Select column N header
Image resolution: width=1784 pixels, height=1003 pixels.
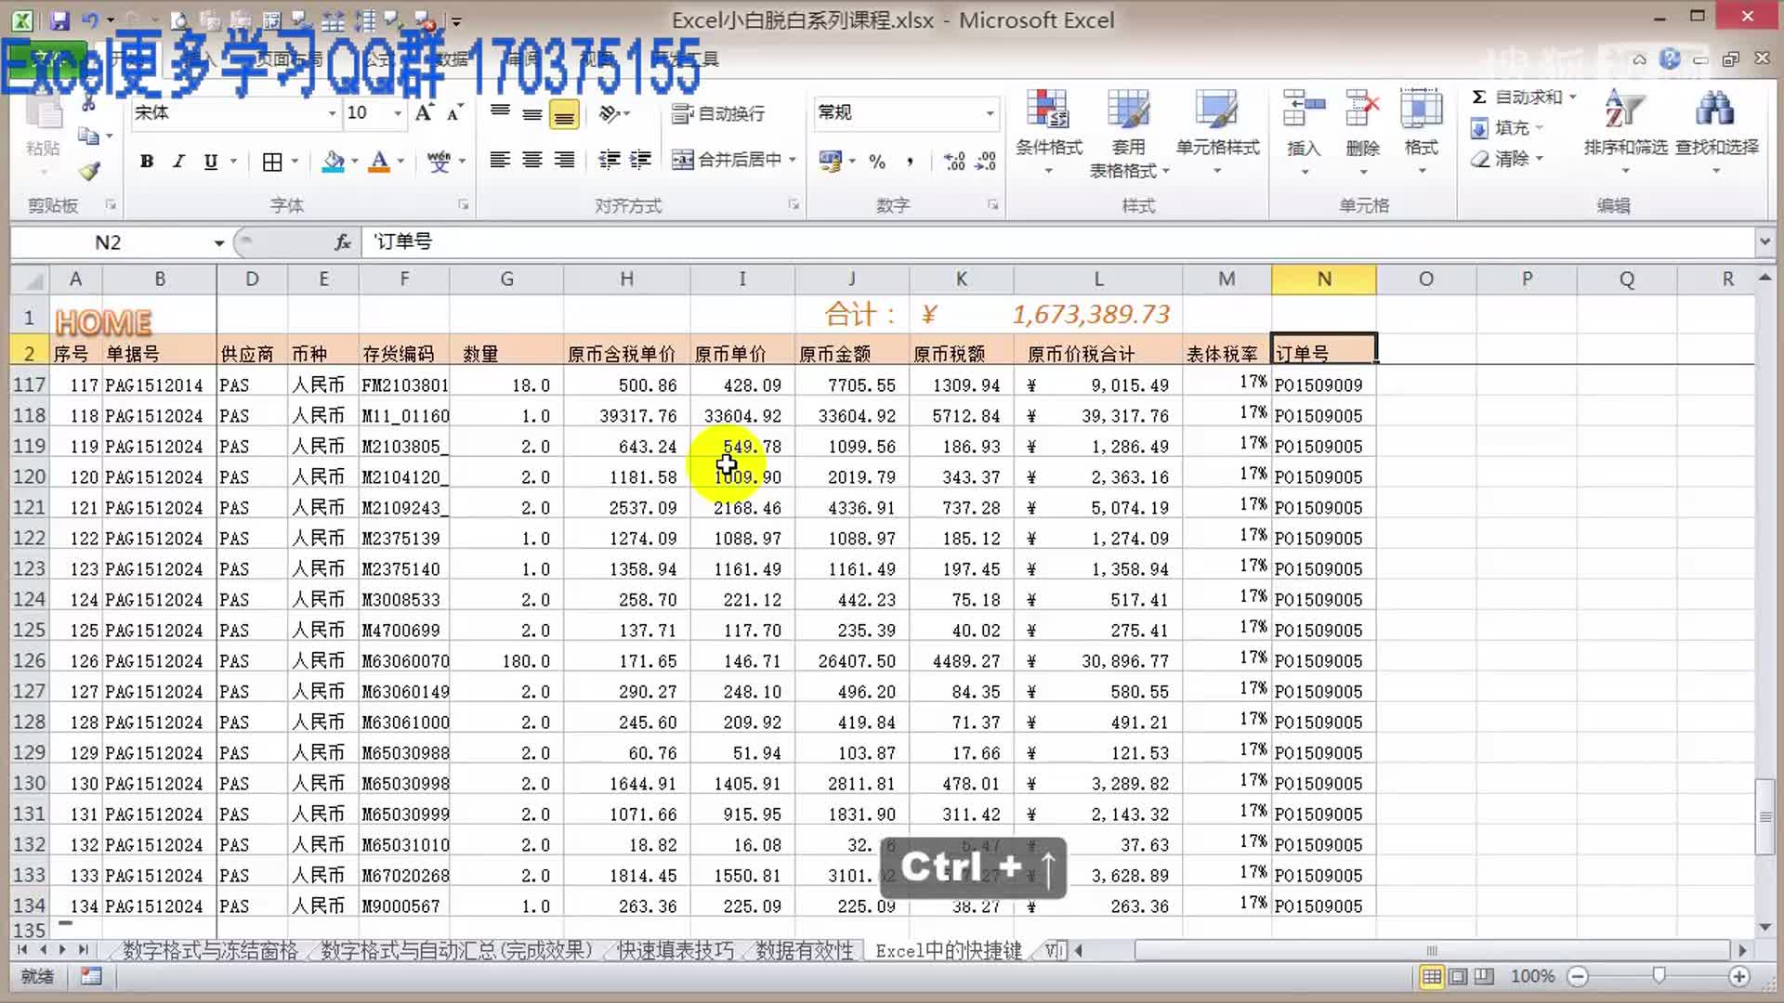(x=1324, y=279)
